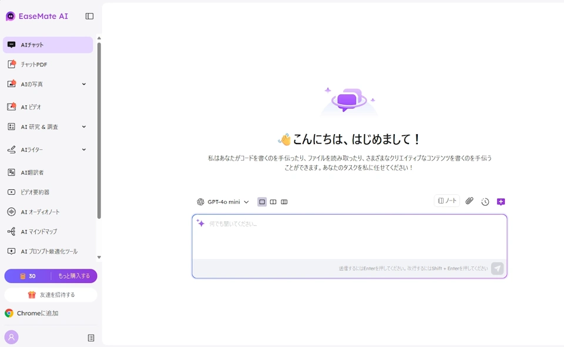The height and width of the screenshot is (347, 564).
Task: Attach a file with the paperclip icon
Action: pos(469,201)
